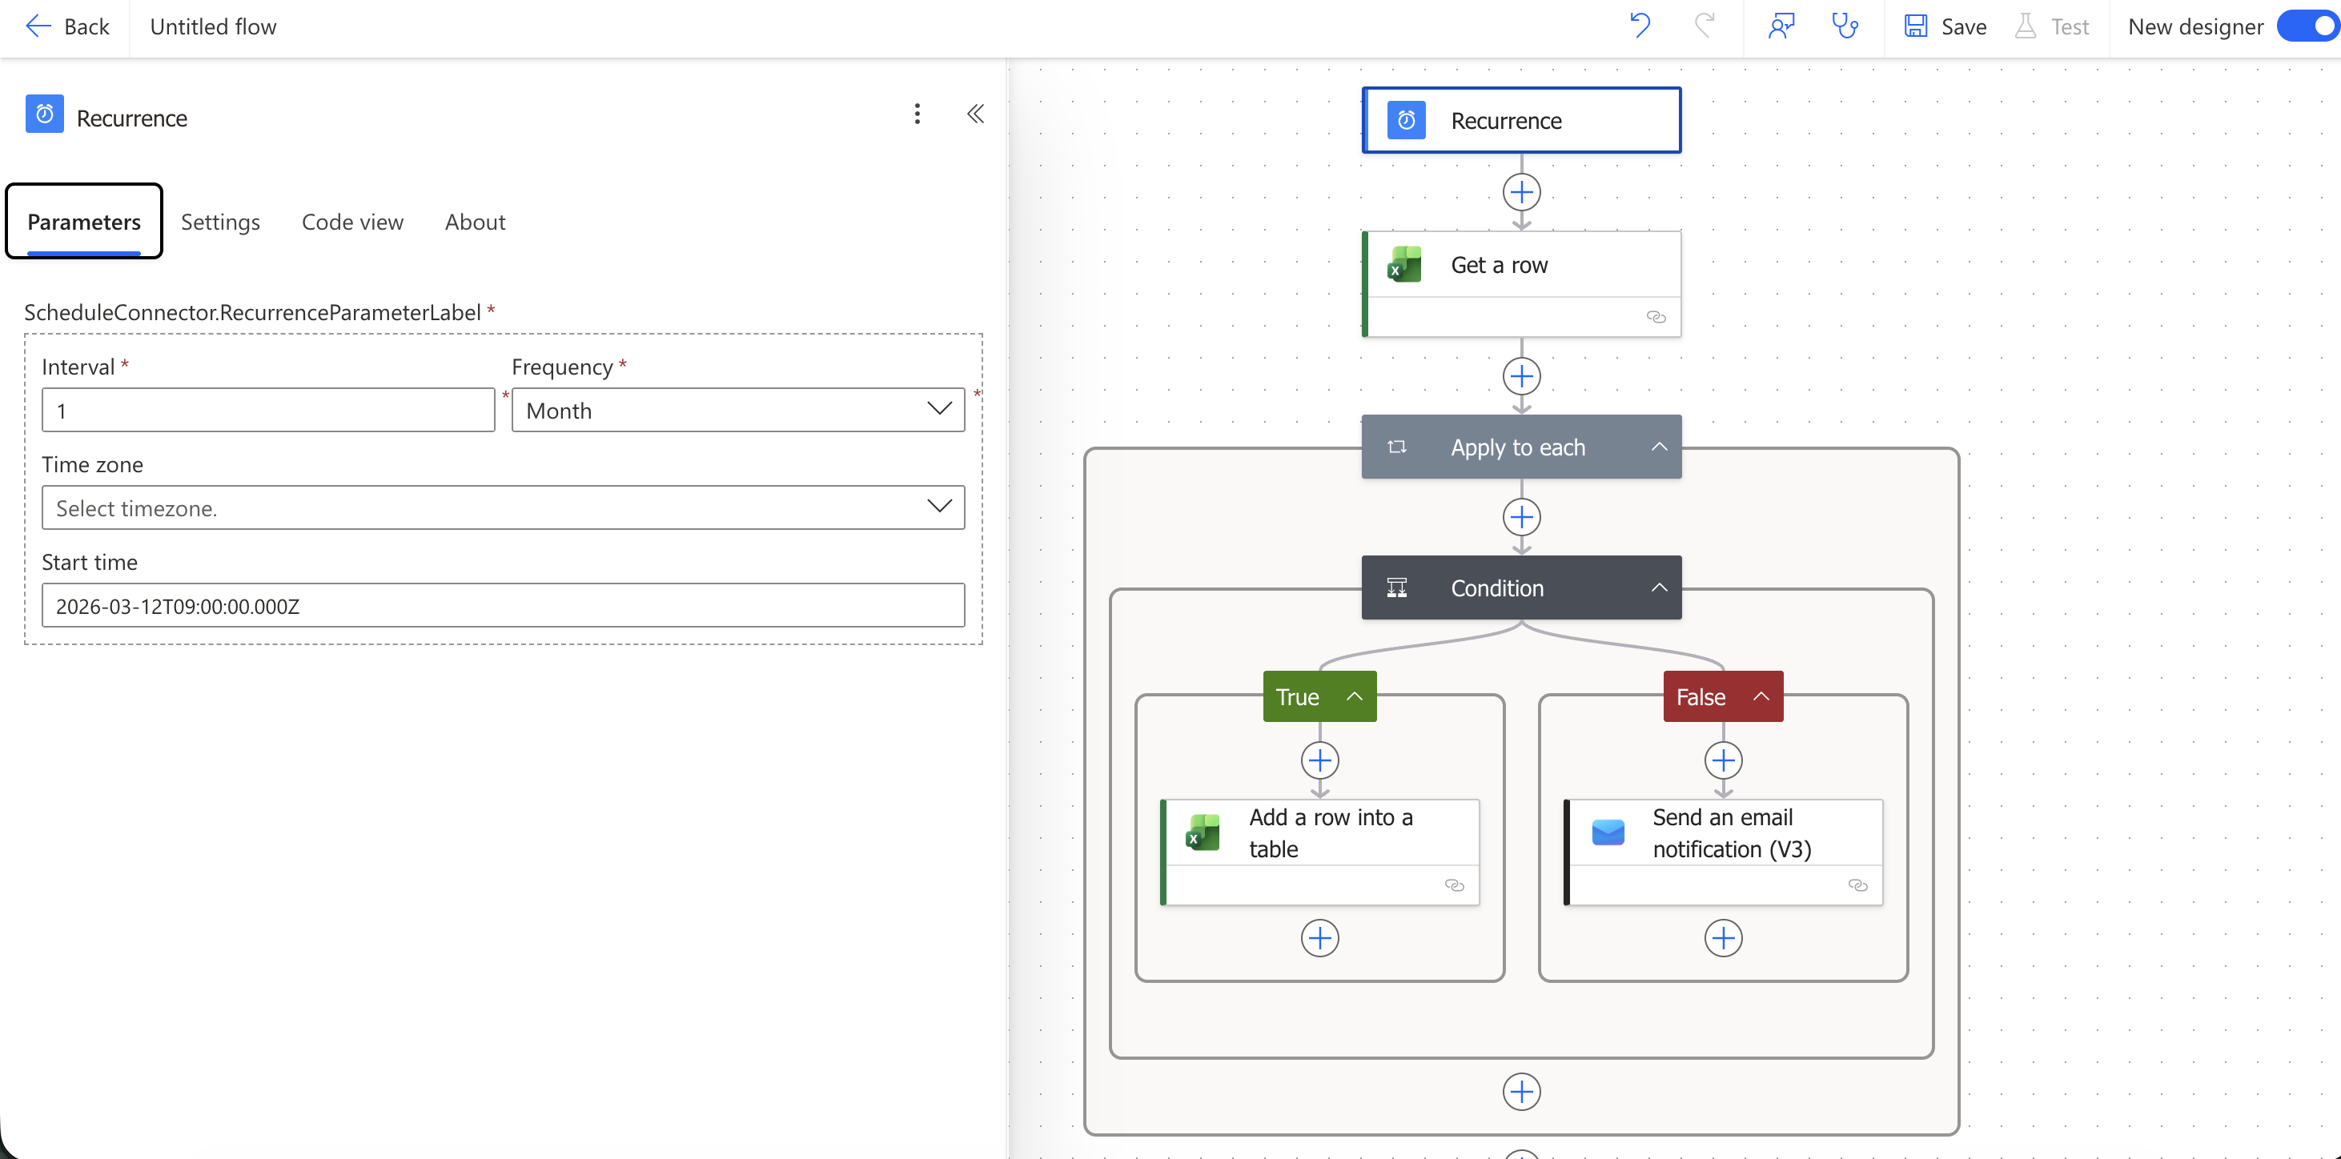The height and width of the screenshot is (1159, 2341).
Task: Open the flow checker stethoscope icon
Action: (1844, 26)
